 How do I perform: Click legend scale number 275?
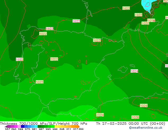(28, 129)
